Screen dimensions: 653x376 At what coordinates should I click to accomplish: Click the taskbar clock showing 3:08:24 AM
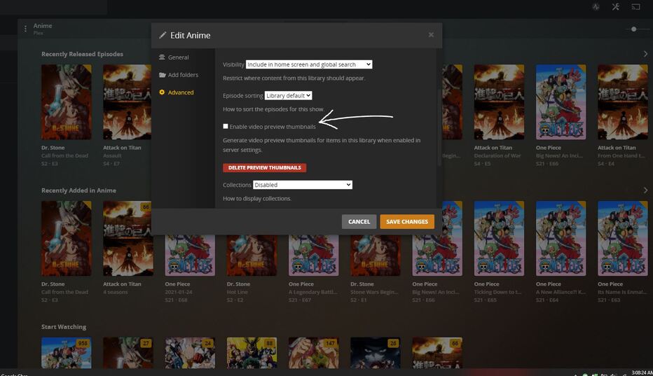pyautogui.click(x=642, y=372)
